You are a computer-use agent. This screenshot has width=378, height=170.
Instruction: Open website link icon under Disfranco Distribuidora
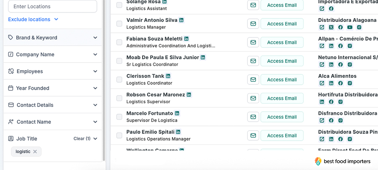(x=322, y=120)
